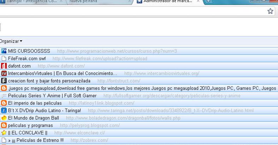This screenshot has height=145, width=278.
Task: Select IntercambiosVirtuales | En Busca del Conocimiento title
Action: 63,74
